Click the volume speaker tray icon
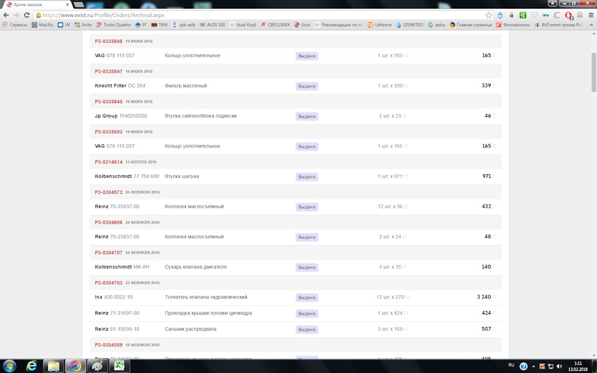The height and width of the screenshot is (373, 597). (x=559, y=366)
